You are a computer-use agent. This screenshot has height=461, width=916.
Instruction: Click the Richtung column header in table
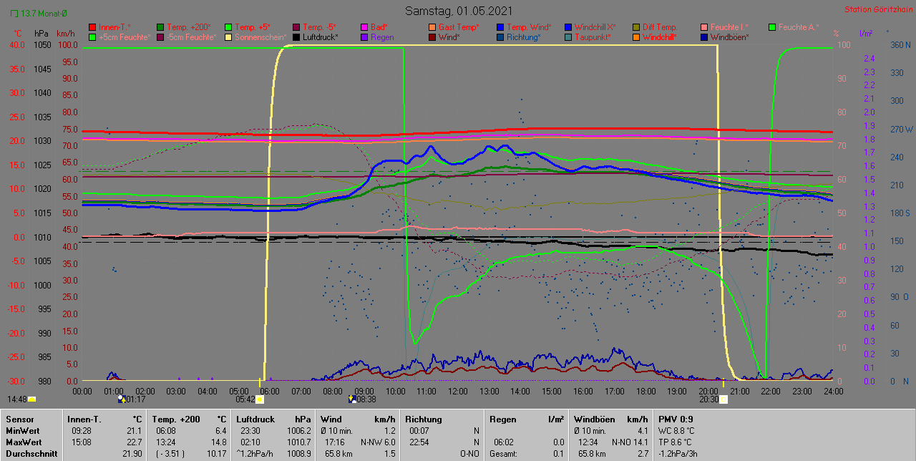[x=424, y=419]
